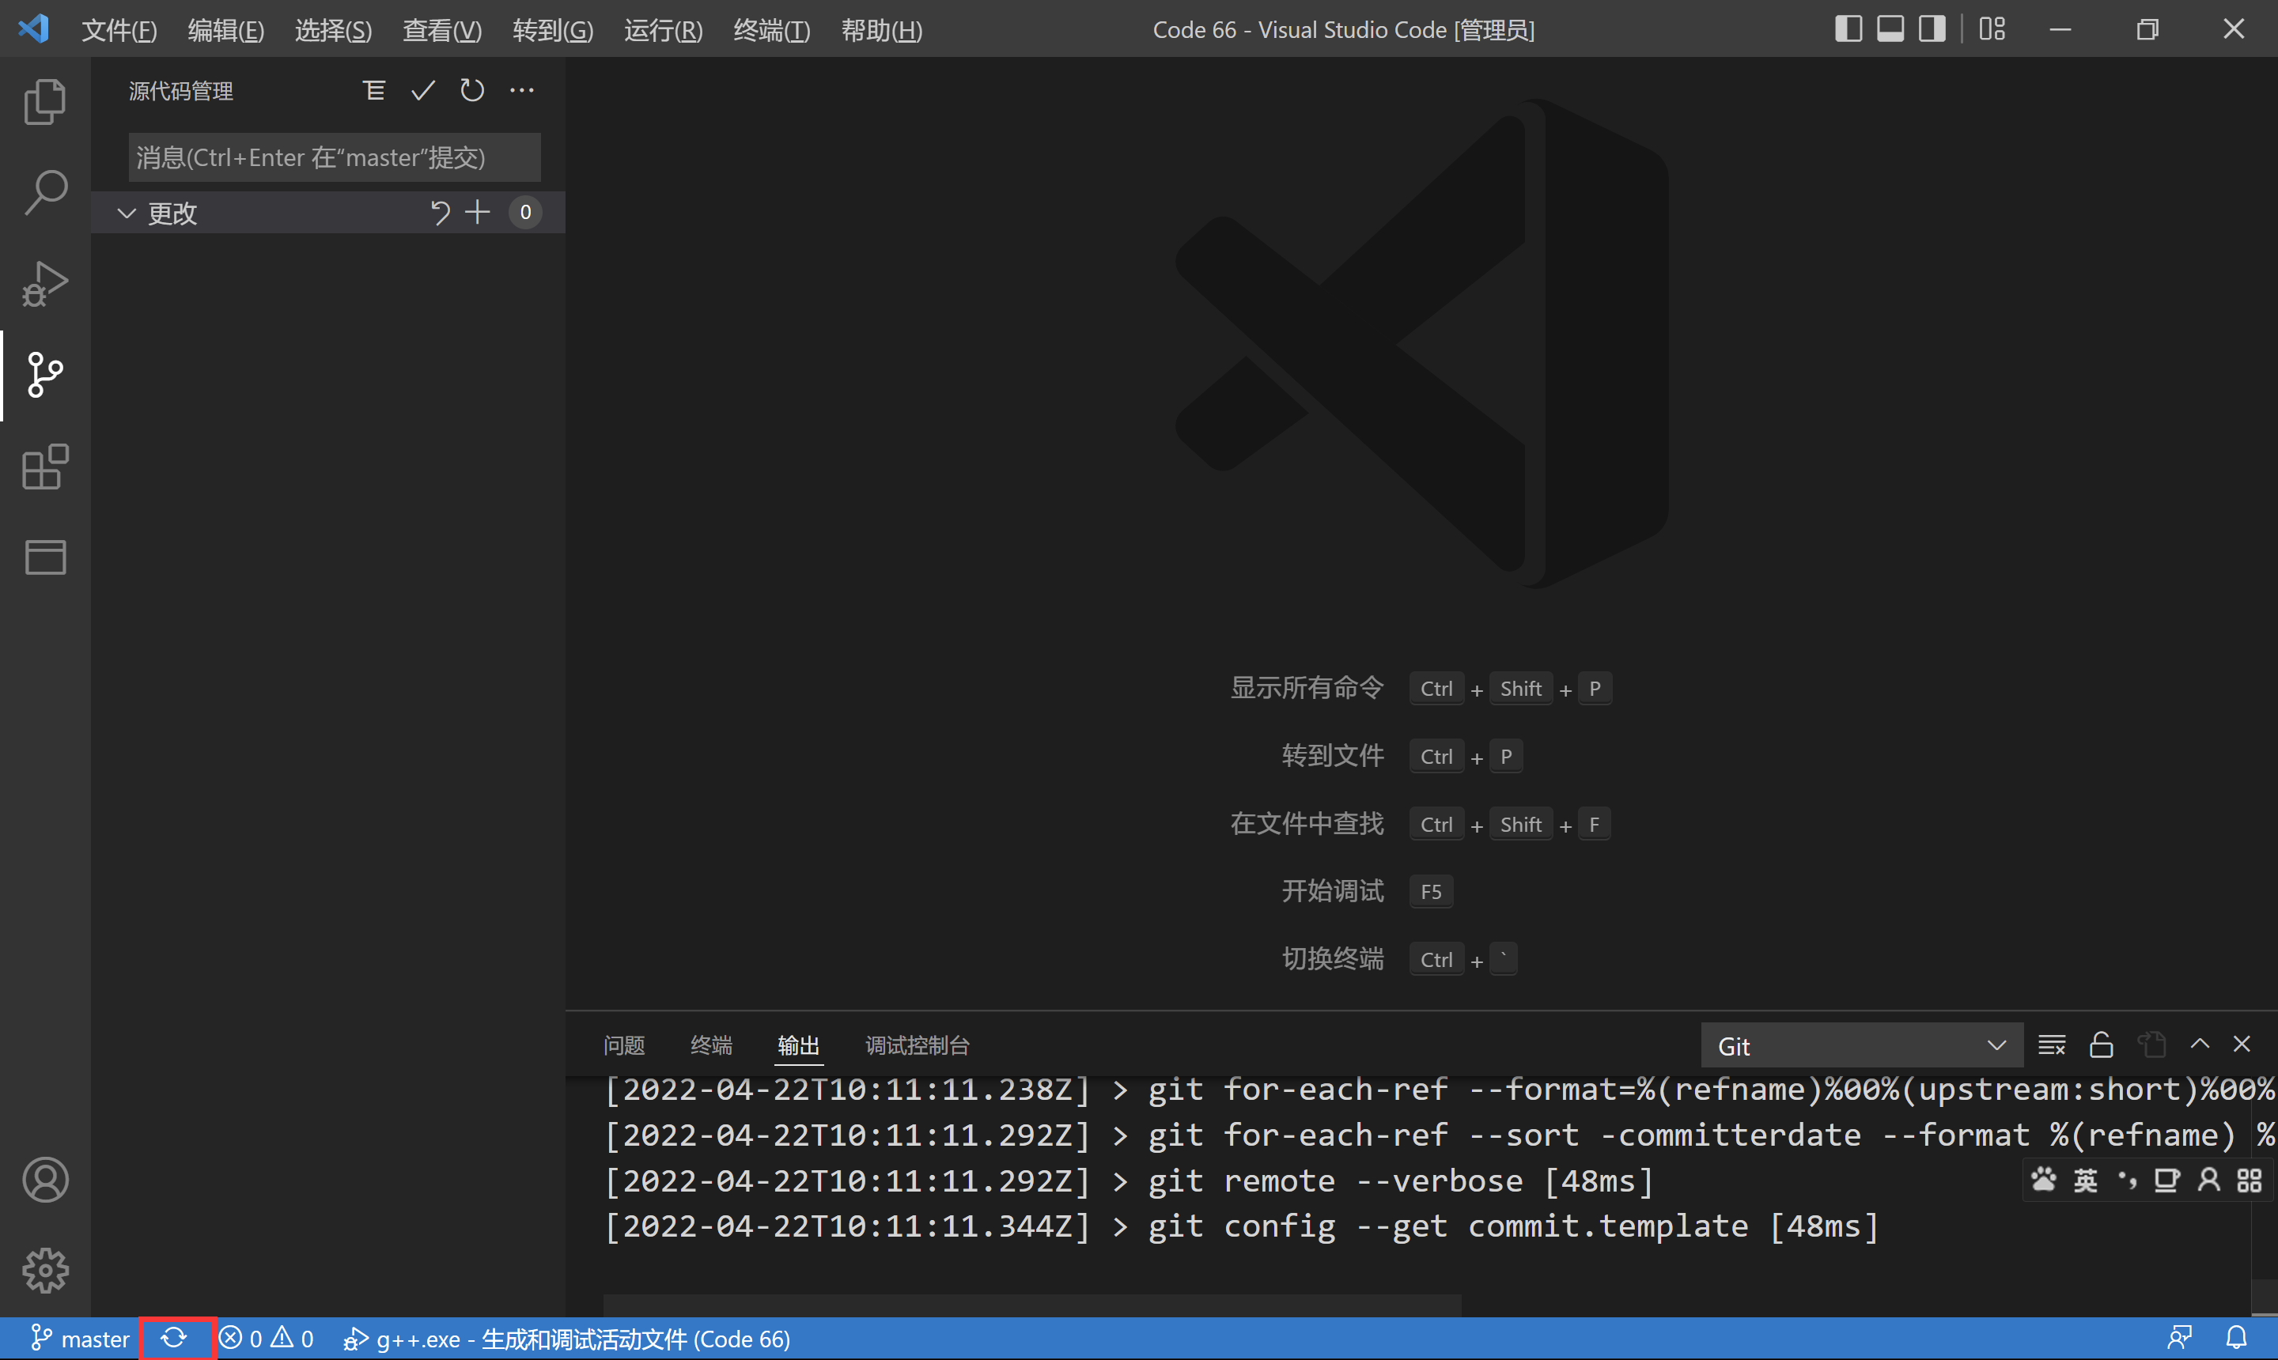Select the 输出 panel tab
Image resolution: width=2278 pixels, height=1360 pixels.
point(798,1045)
